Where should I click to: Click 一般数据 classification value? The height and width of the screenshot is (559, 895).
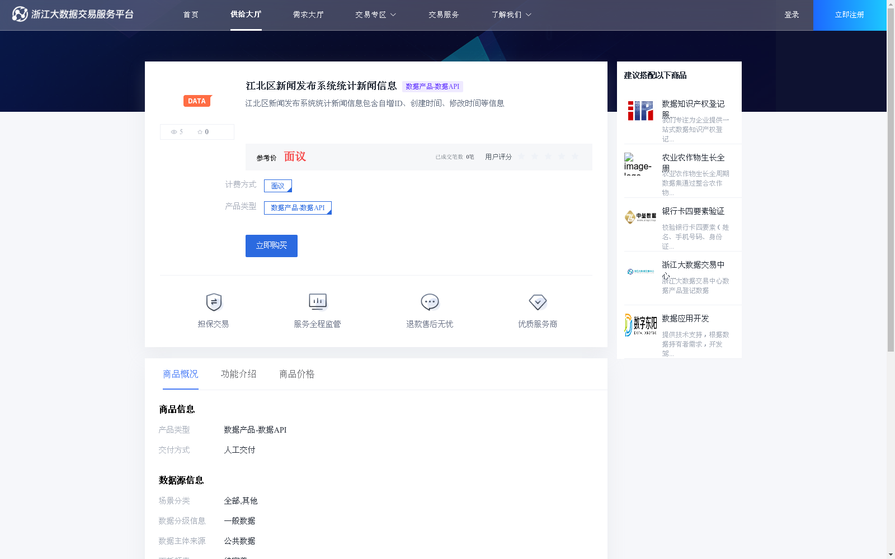(x=239, y=521)
